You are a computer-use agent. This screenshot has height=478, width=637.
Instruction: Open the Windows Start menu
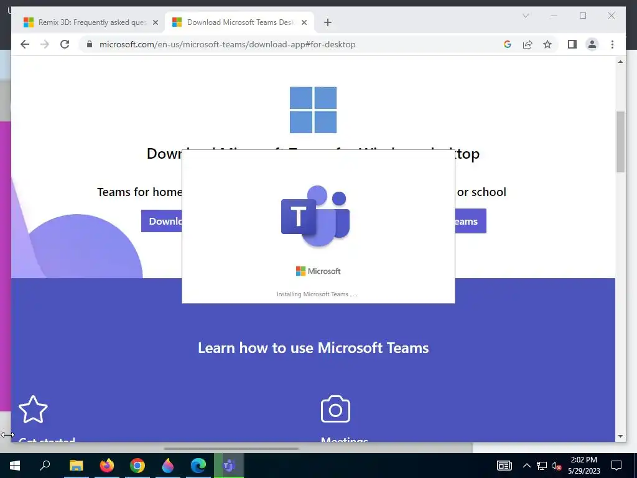click(x=15, y=466)
